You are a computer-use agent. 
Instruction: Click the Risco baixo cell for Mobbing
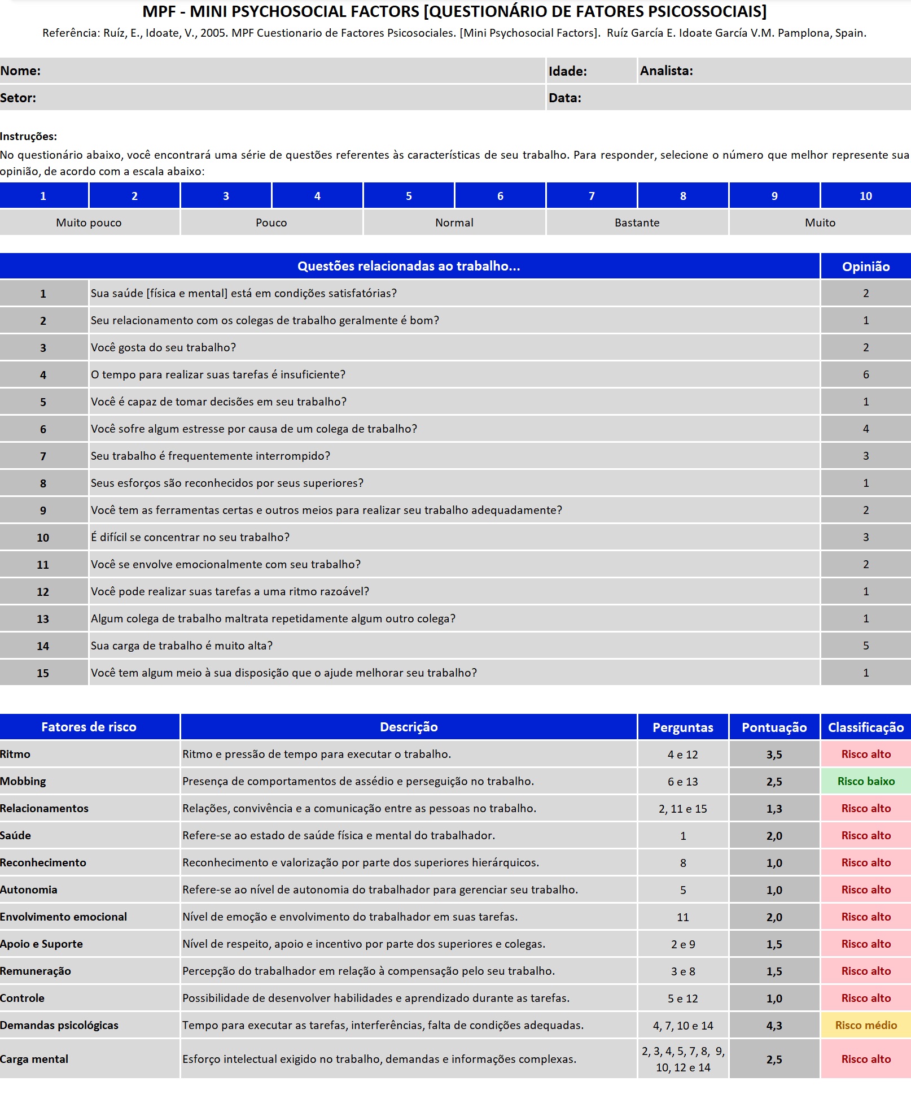click(865, 781)
